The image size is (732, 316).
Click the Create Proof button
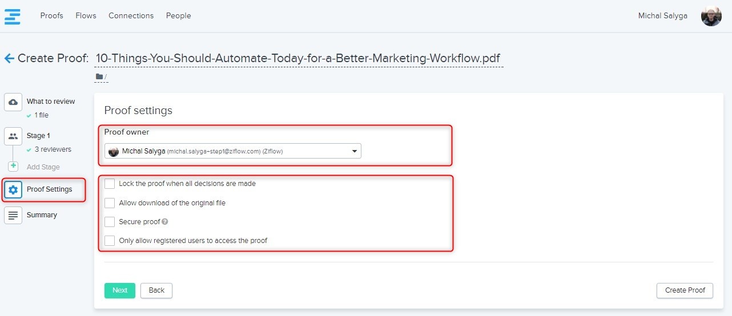tap(685, 290)
